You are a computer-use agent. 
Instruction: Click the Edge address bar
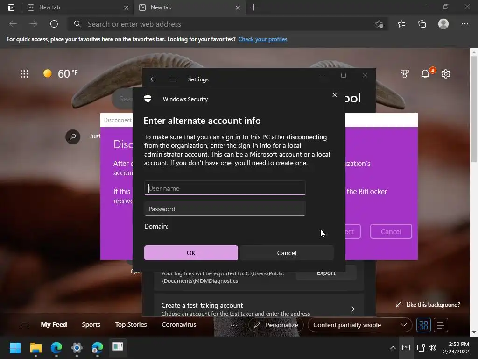click(228, 24)
